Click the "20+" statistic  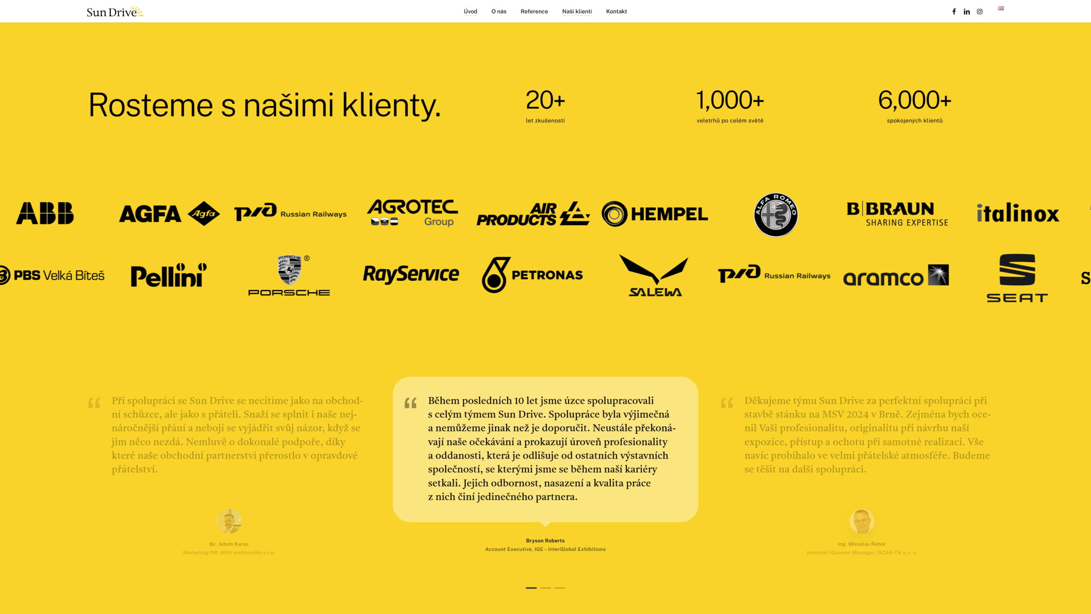pos(545,100)
